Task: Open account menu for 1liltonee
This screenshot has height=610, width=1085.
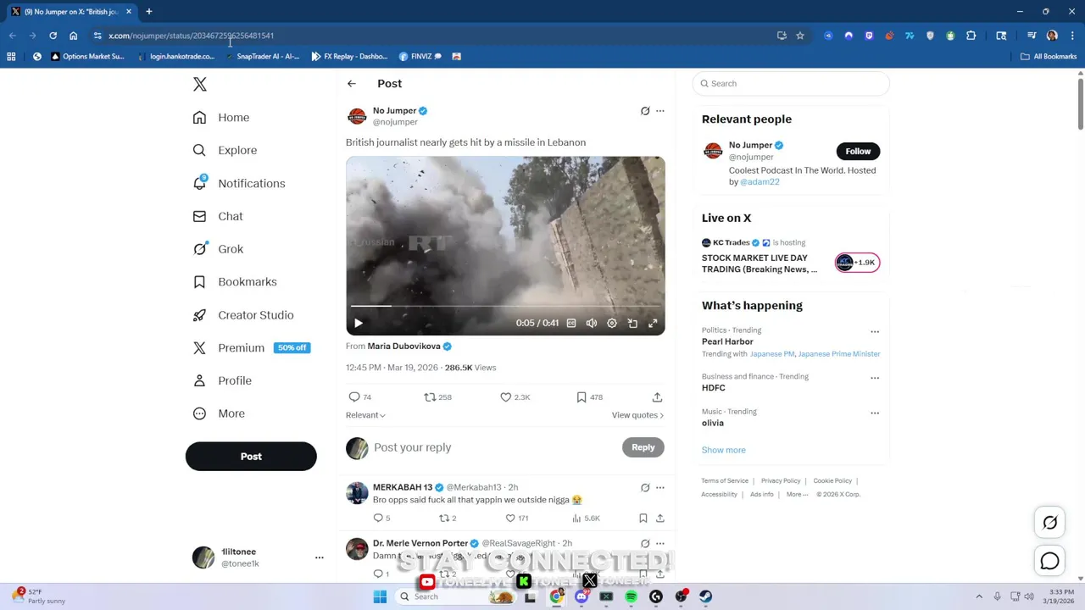Action: 320,557
